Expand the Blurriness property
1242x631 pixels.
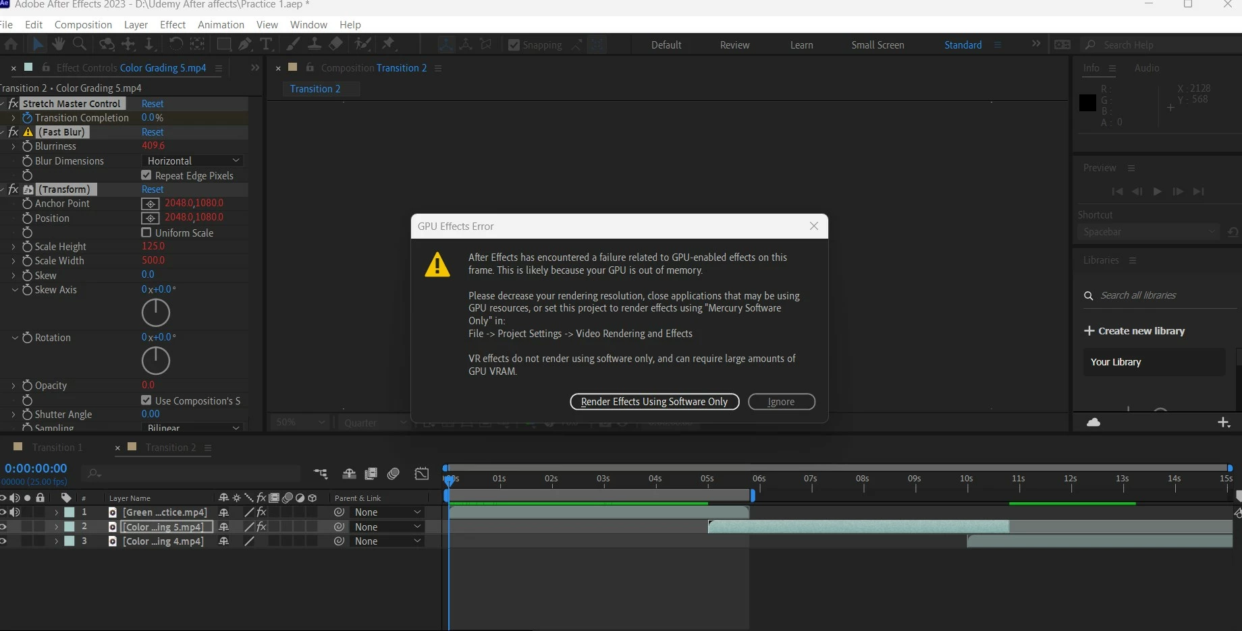coord(13,146)
